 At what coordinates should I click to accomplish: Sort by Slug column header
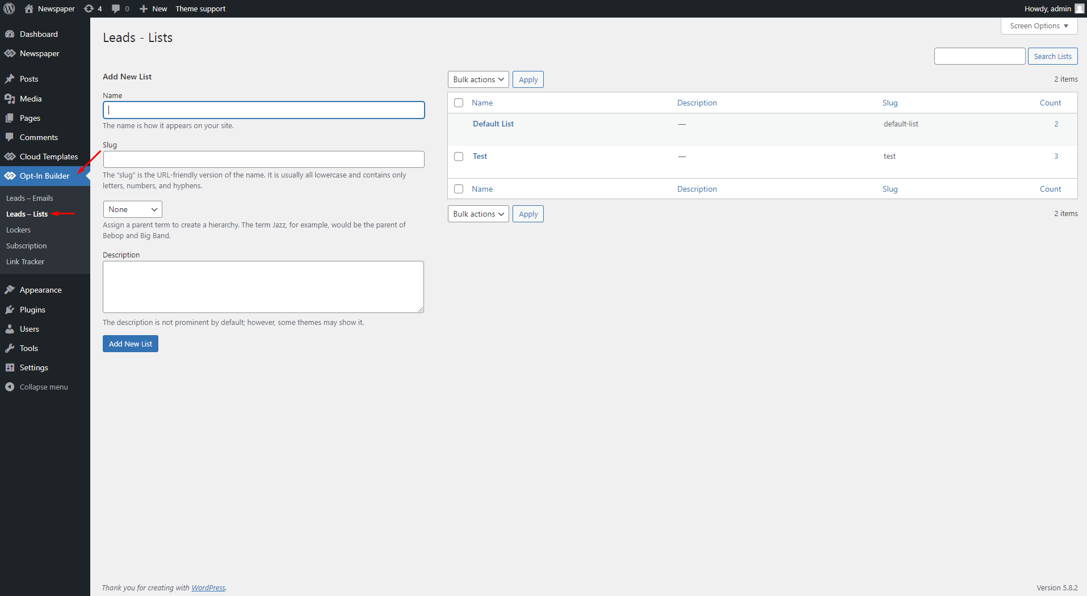click(890, 103)
